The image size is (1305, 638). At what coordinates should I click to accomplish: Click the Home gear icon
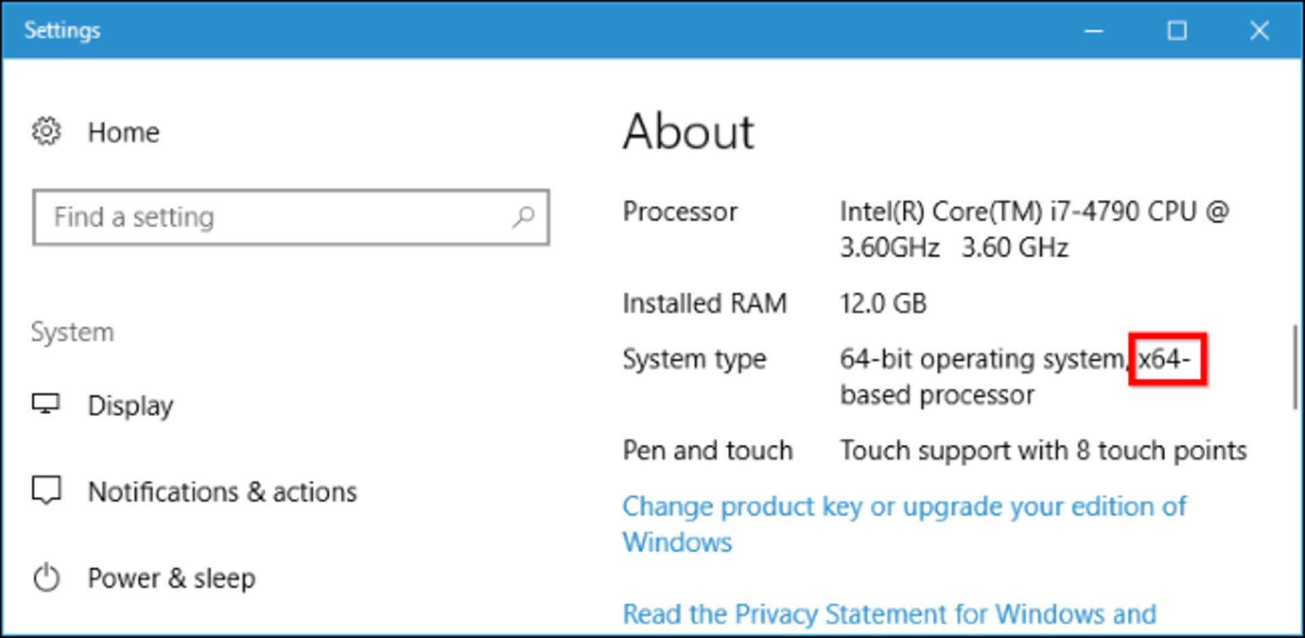[46, 131]
